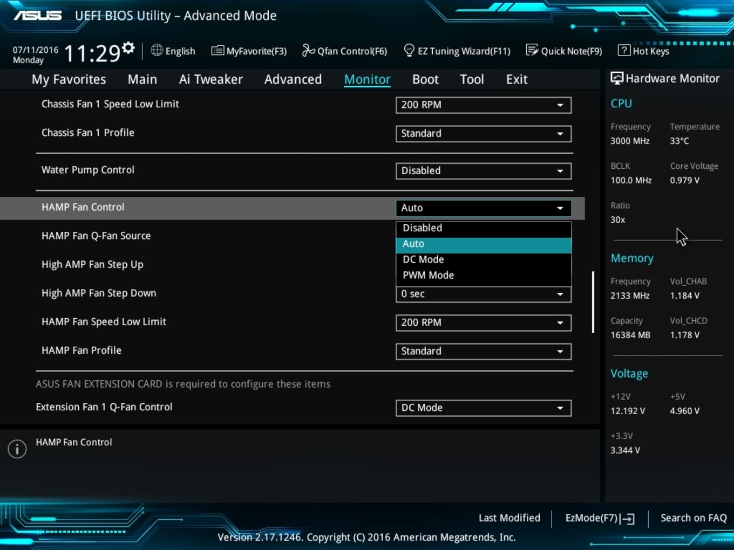The width and height of the screenshot is (734, 550).
Task: Open Chassis Fan 1 Speed Low Limit dropdown
Action: tap(484, 105)
